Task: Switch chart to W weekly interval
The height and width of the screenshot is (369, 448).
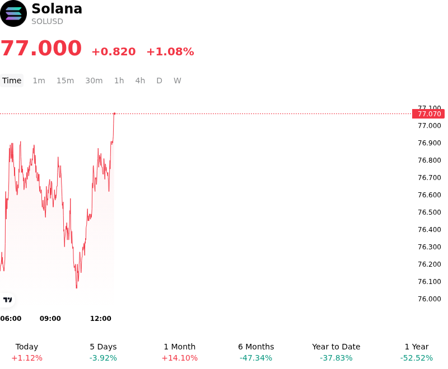Action: (178, 81)
